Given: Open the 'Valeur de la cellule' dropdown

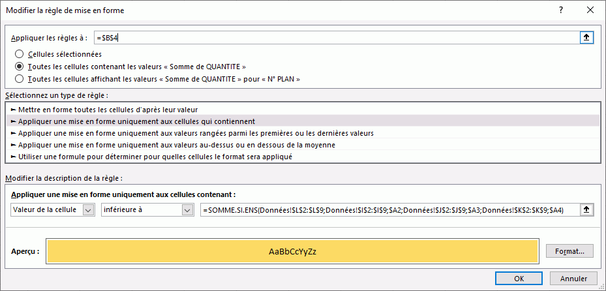Looking at the screenshot, I should coord(88,209).
